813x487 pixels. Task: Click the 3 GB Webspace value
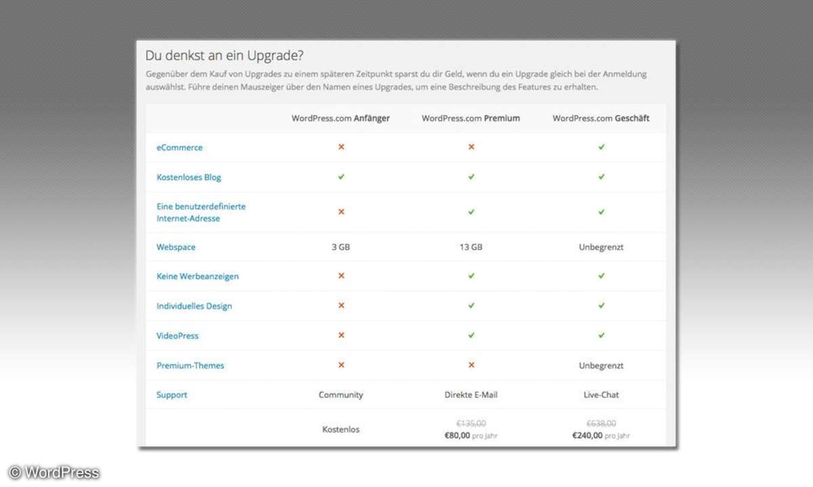point(341,247)
